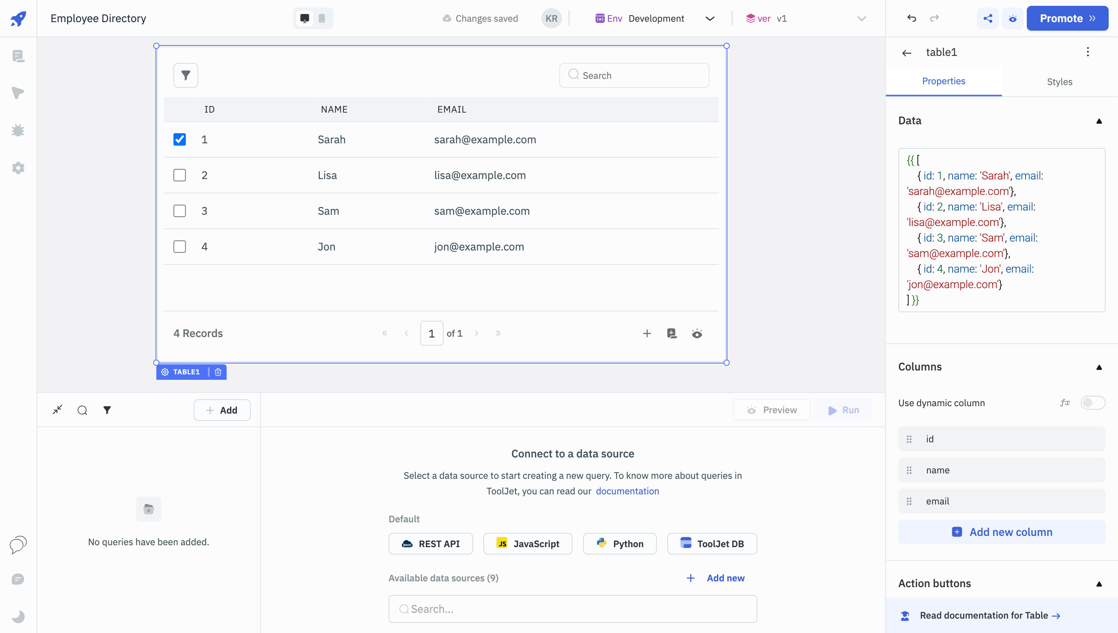This screenshot has width=1118, height=633.
Task: Open the debugger bug icon in sidebar
Action: pyautogui.click(x=18, y=130)
